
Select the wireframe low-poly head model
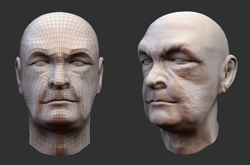[x=59, y=84]
